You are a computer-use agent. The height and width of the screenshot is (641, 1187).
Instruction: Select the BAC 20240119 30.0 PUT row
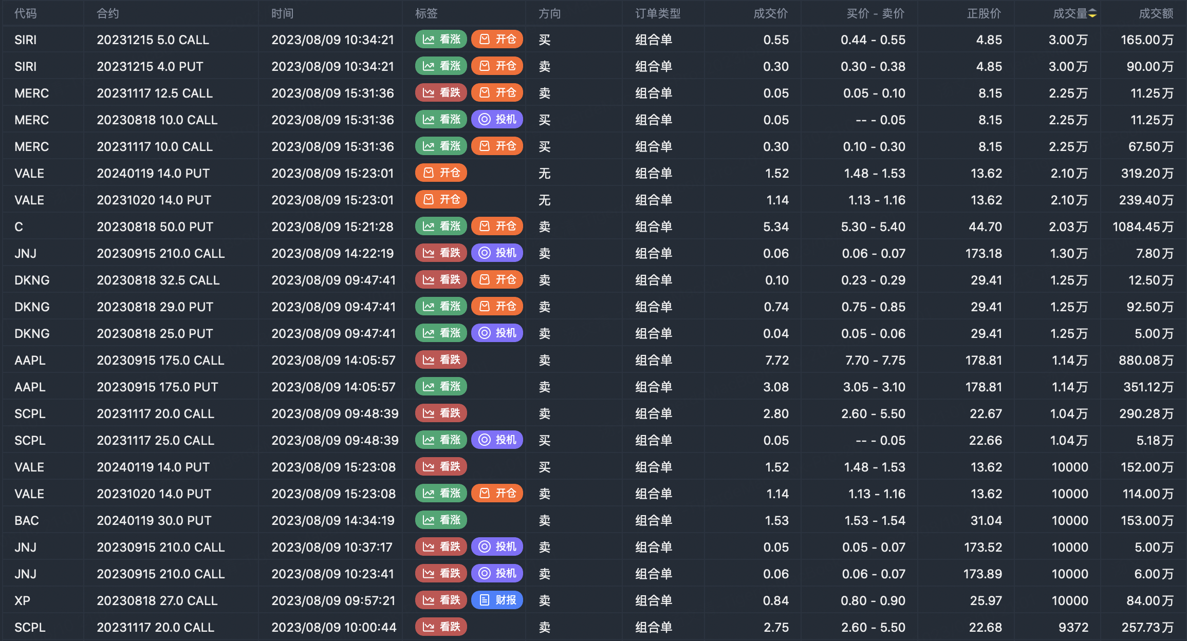(154, 521)
